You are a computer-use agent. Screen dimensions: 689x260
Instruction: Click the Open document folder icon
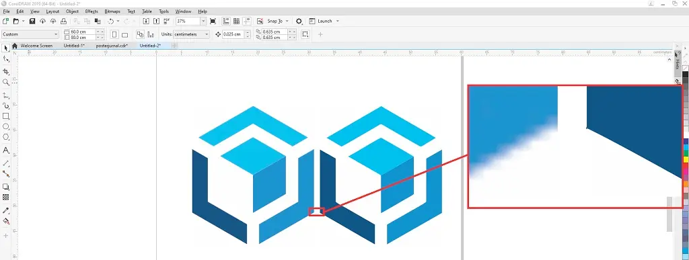[x=16, y=21]
